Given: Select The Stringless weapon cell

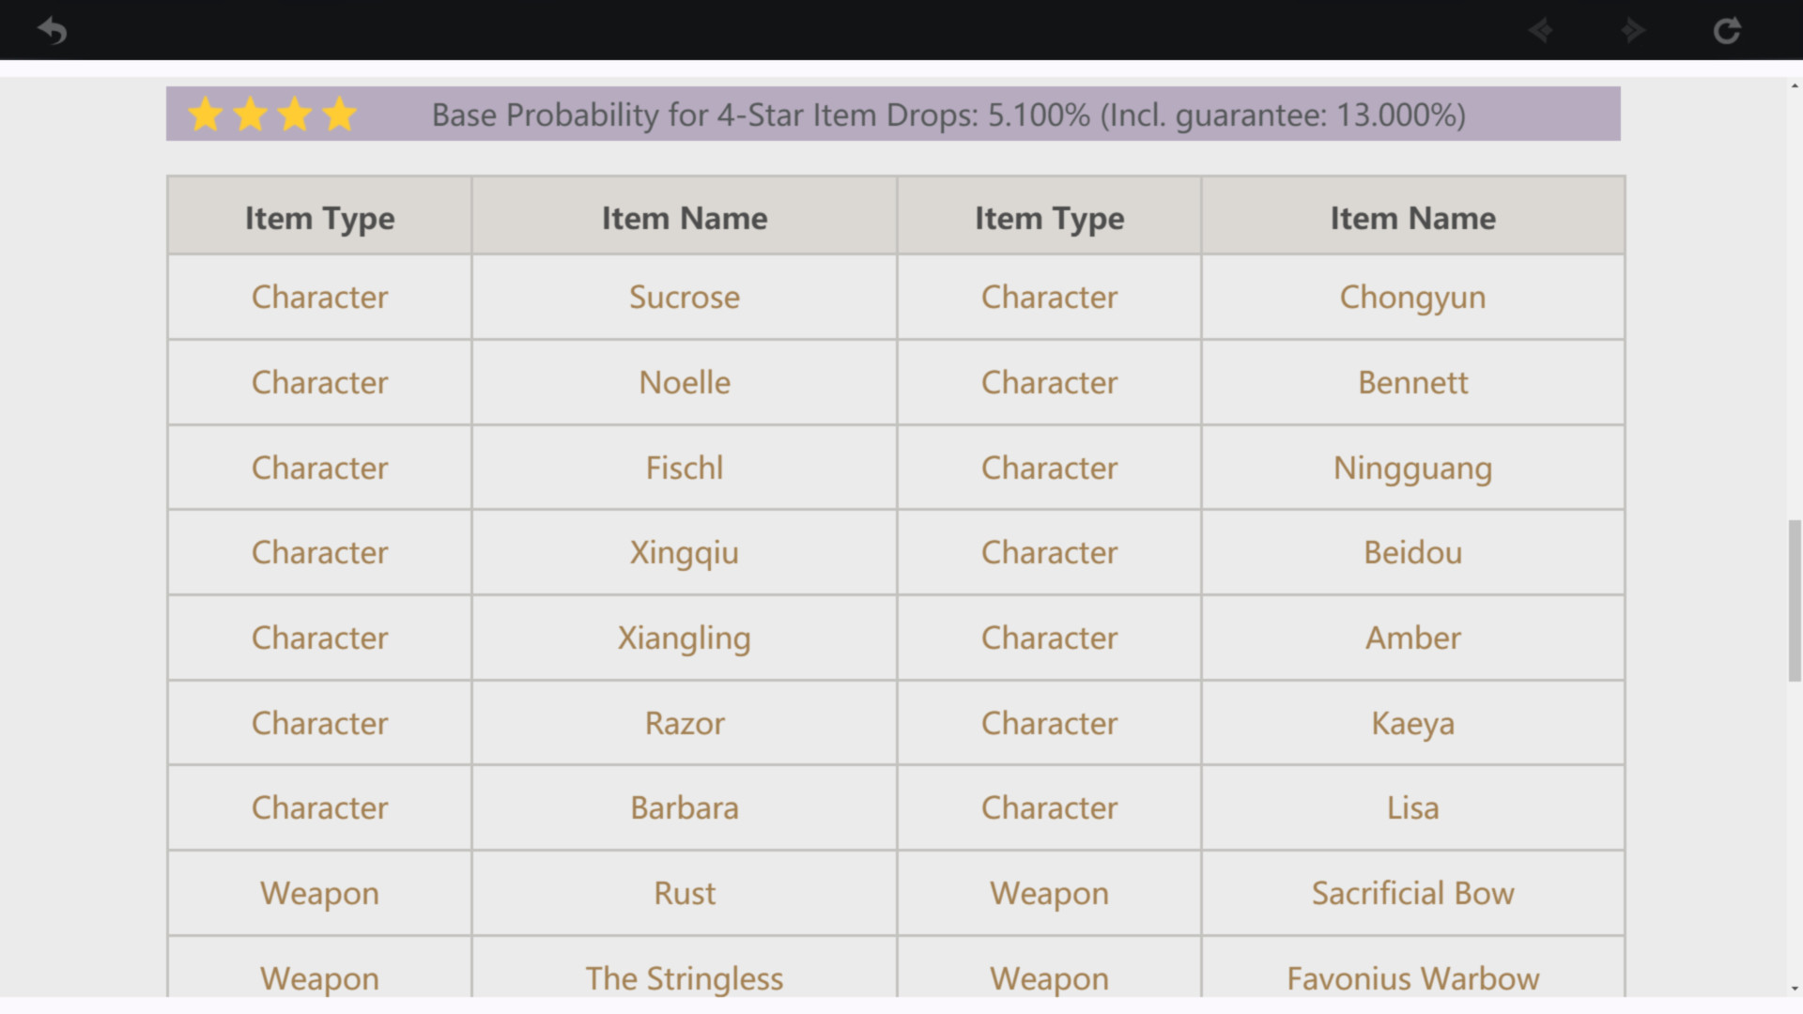Looking at the screenshot, I should 684,977.
